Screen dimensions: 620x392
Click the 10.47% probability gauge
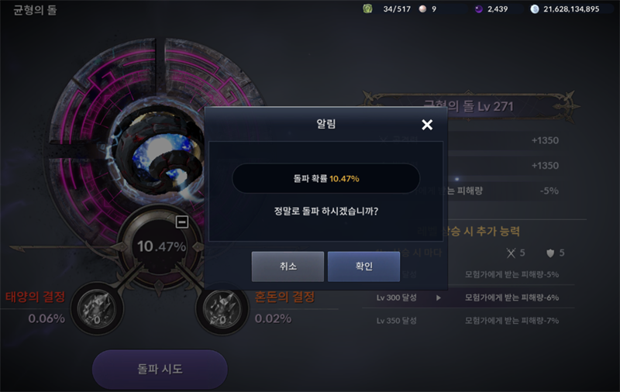160,246
